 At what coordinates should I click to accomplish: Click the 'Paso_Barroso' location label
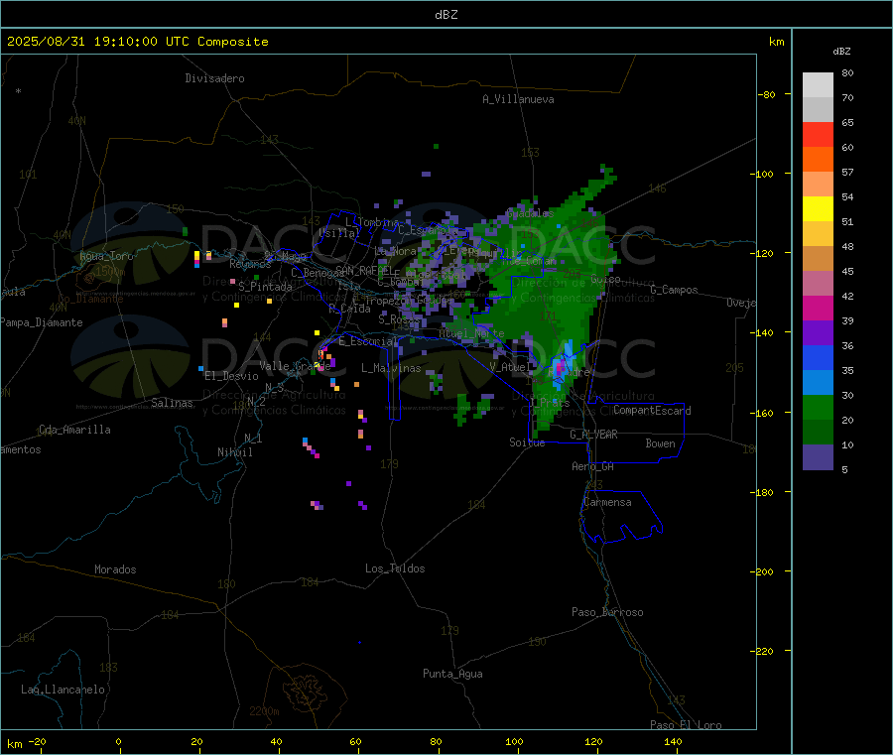click(607, 612)
